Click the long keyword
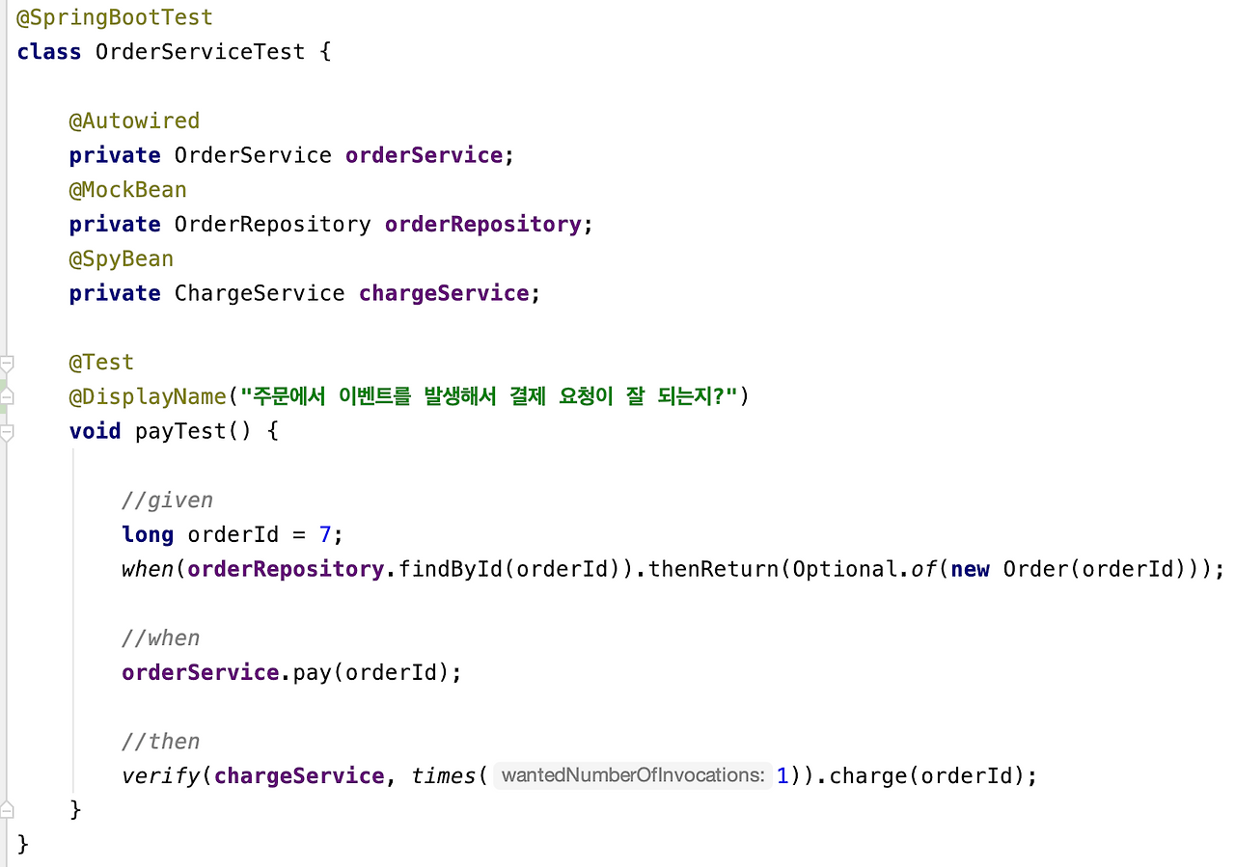The width and height of the screenshot is (1235, 867). click(x=148, y=534)
